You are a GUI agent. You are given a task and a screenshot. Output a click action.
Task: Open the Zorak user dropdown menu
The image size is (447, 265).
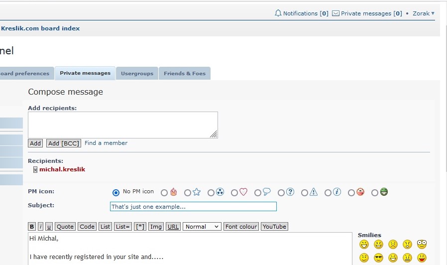pyautogui.click(x=424, y=13)
